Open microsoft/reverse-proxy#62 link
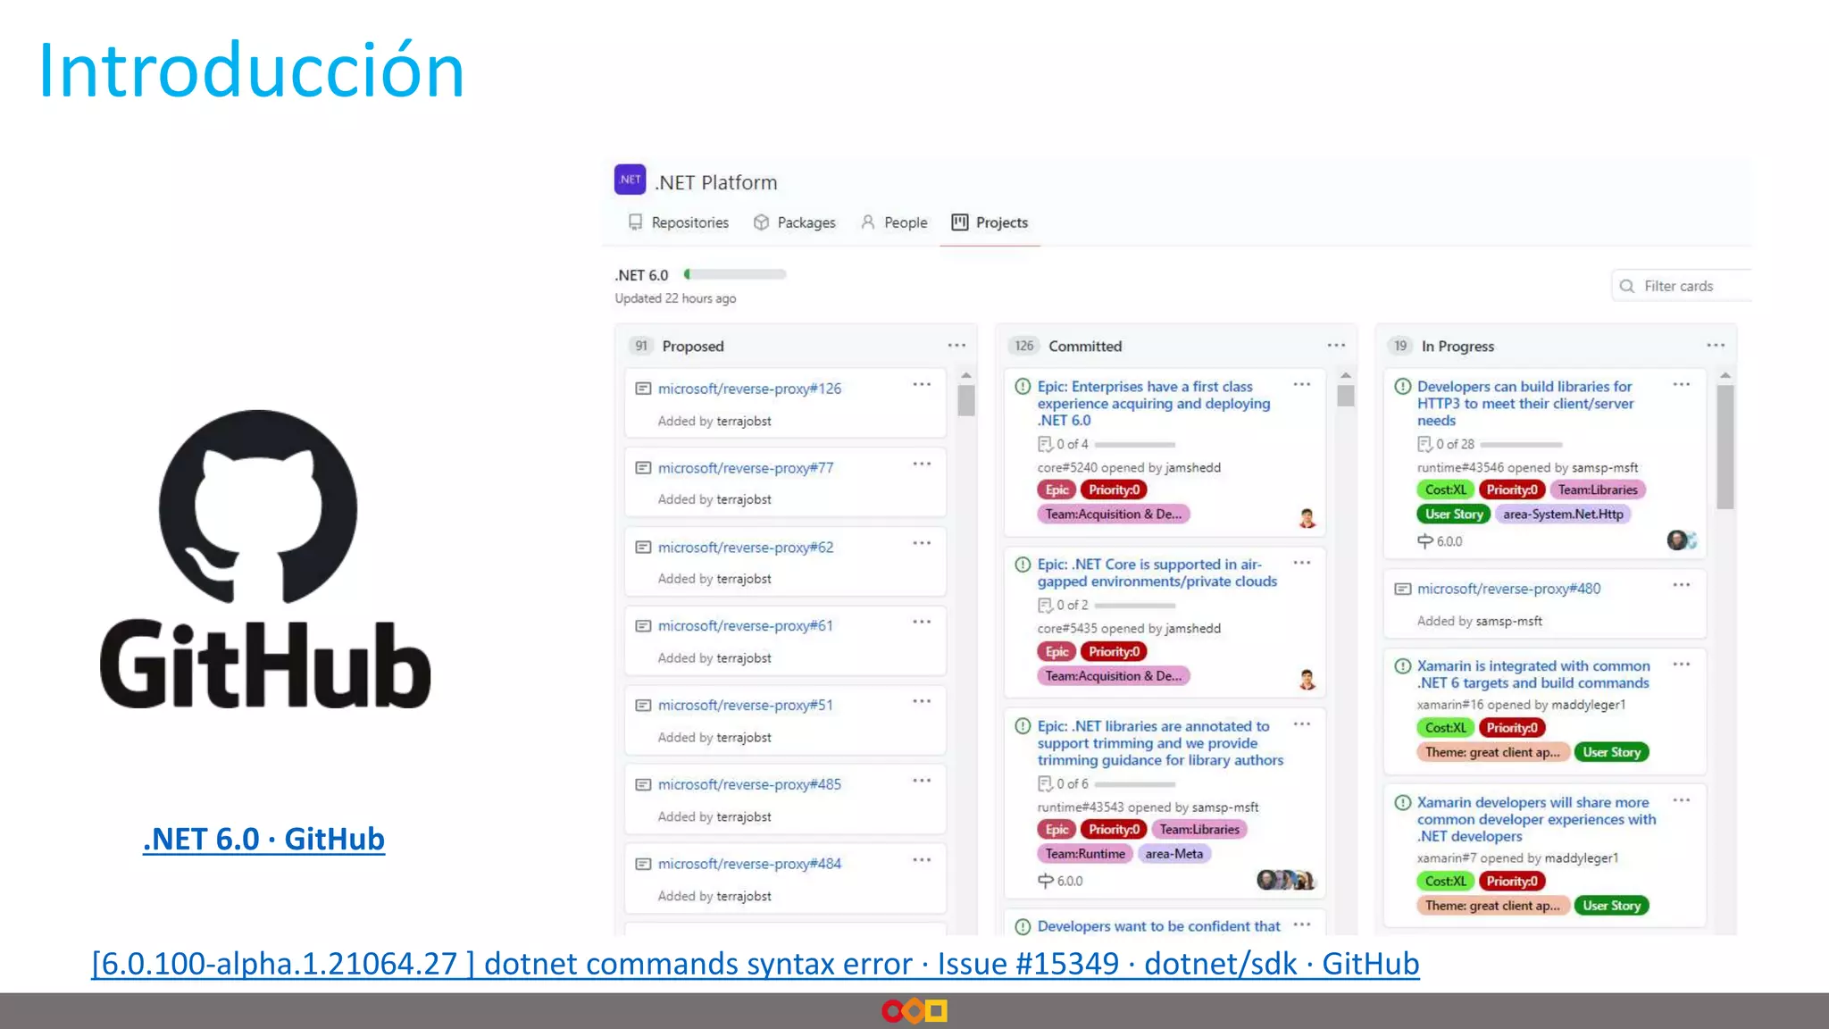 pos(746,548)
